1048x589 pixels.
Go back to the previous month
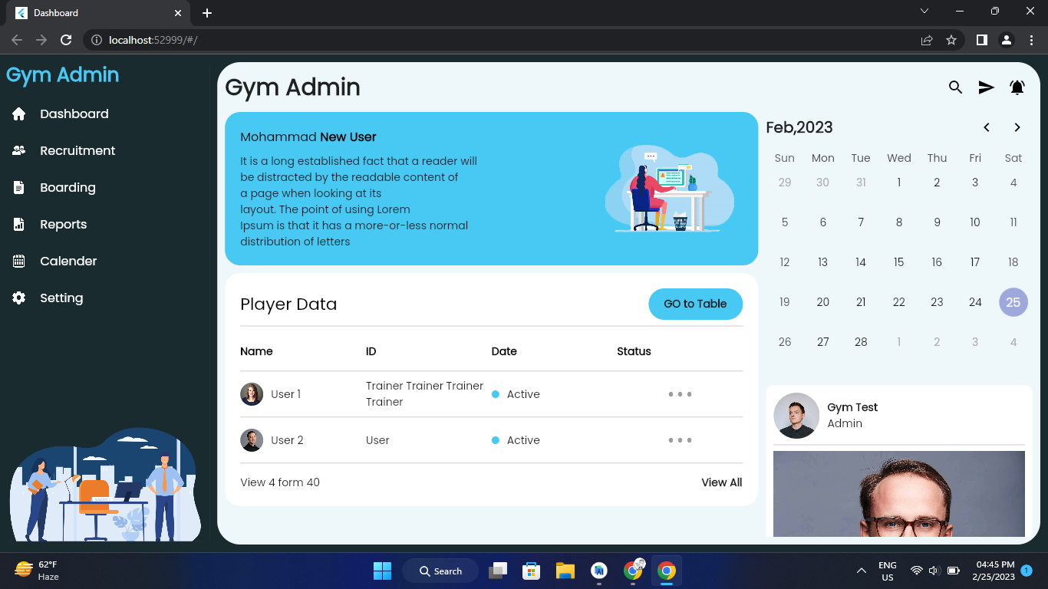pyautogui.click(x=987, y=127)
